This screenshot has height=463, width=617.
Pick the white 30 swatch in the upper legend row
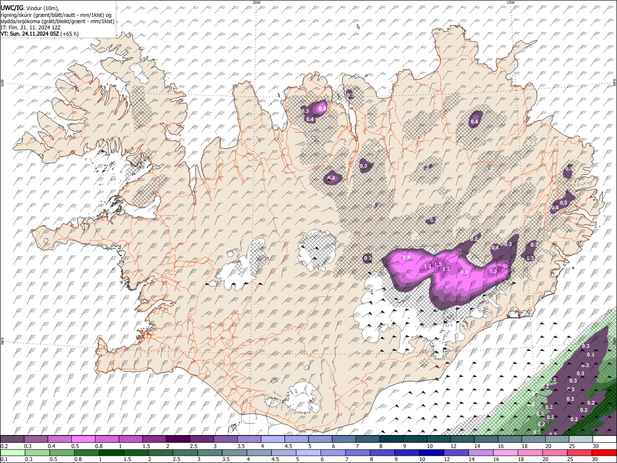click(x=604, y=439)
